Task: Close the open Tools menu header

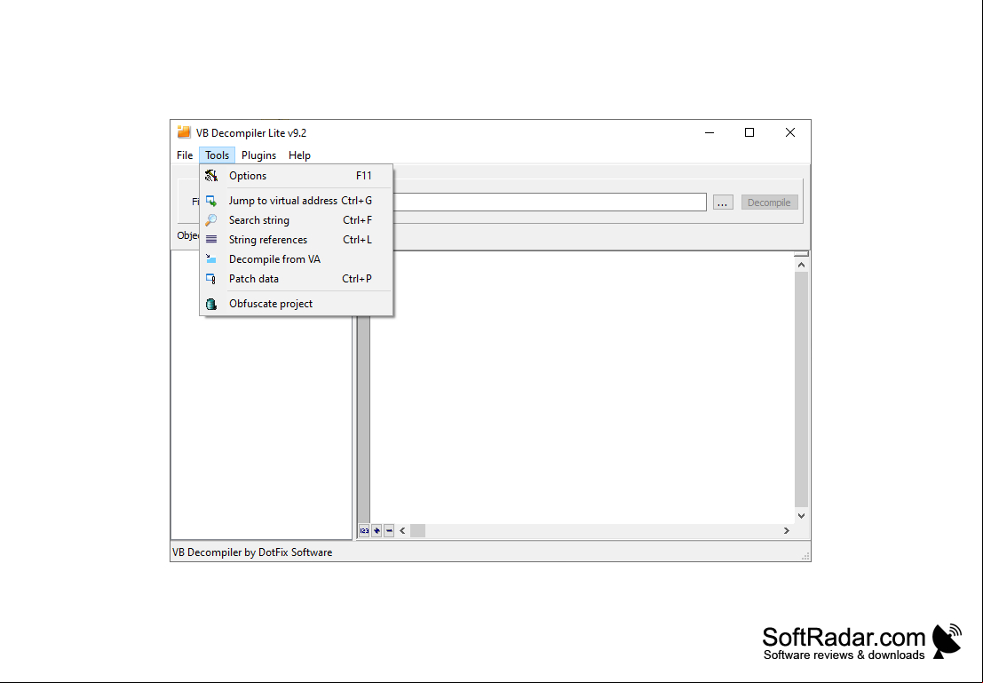Action: coord(217,155)
